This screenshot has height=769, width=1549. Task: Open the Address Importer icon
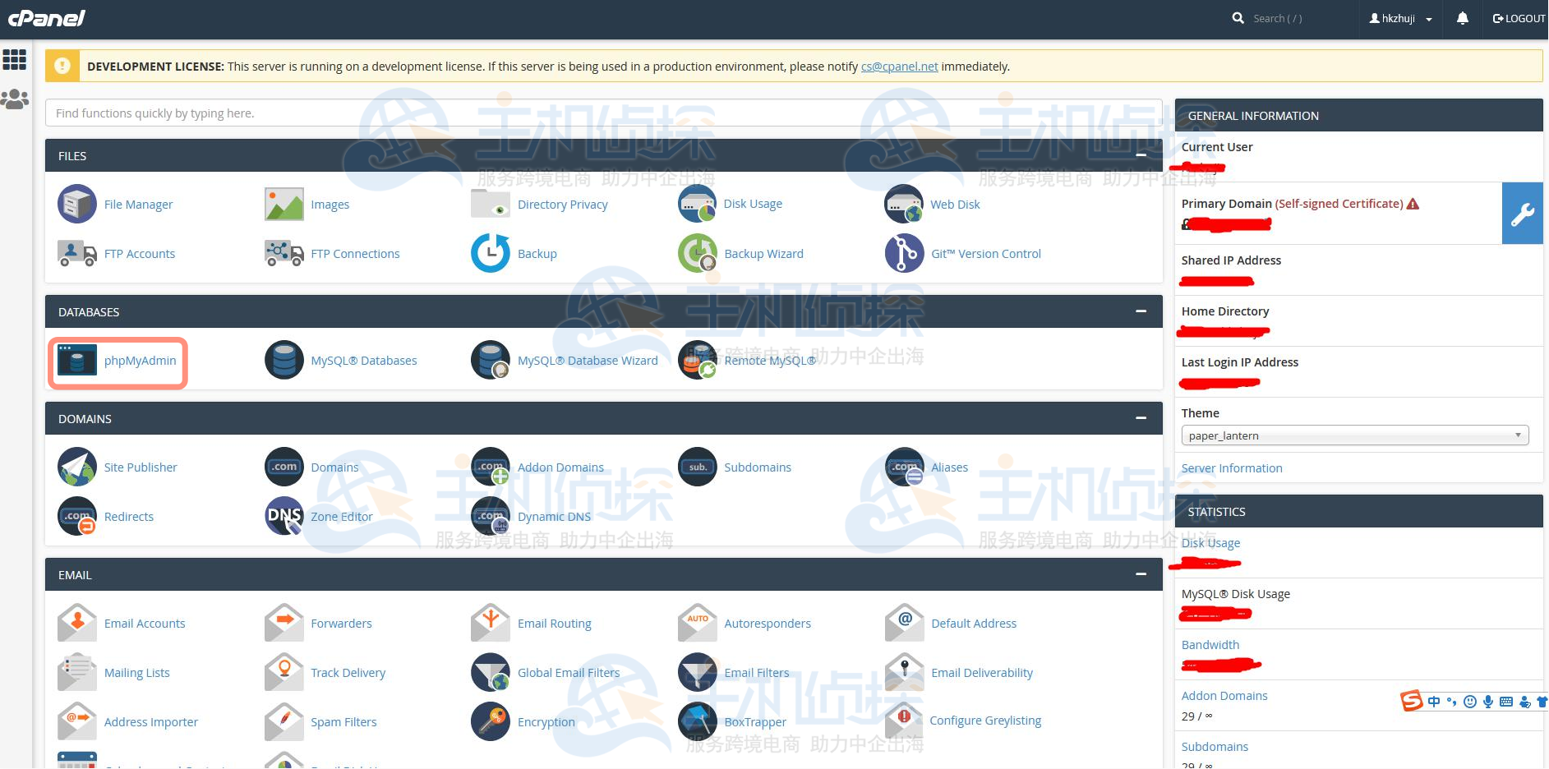(x=77, y=721)
